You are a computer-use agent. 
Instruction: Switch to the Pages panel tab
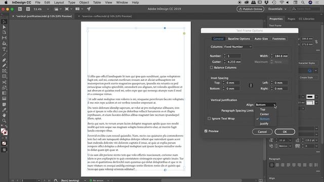292,19
